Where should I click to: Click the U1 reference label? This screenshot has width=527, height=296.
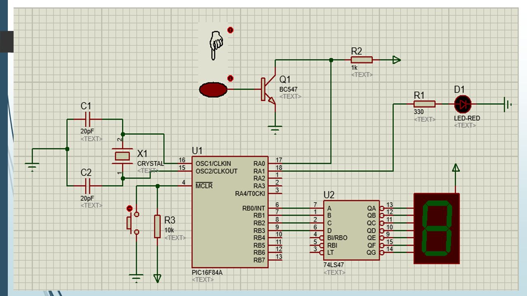point(197,150)
